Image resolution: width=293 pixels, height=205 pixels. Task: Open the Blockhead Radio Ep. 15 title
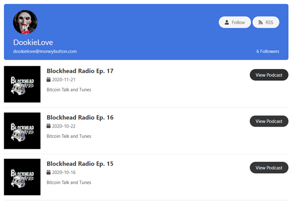click(80, 164)
